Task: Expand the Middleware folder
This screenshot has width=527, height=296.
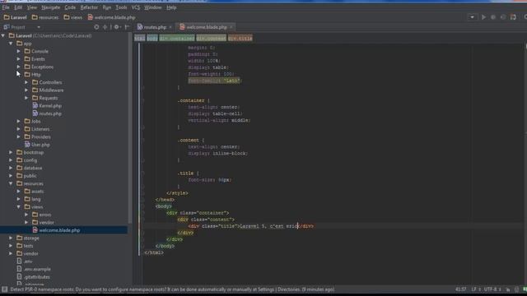Action: click(26, 90)
